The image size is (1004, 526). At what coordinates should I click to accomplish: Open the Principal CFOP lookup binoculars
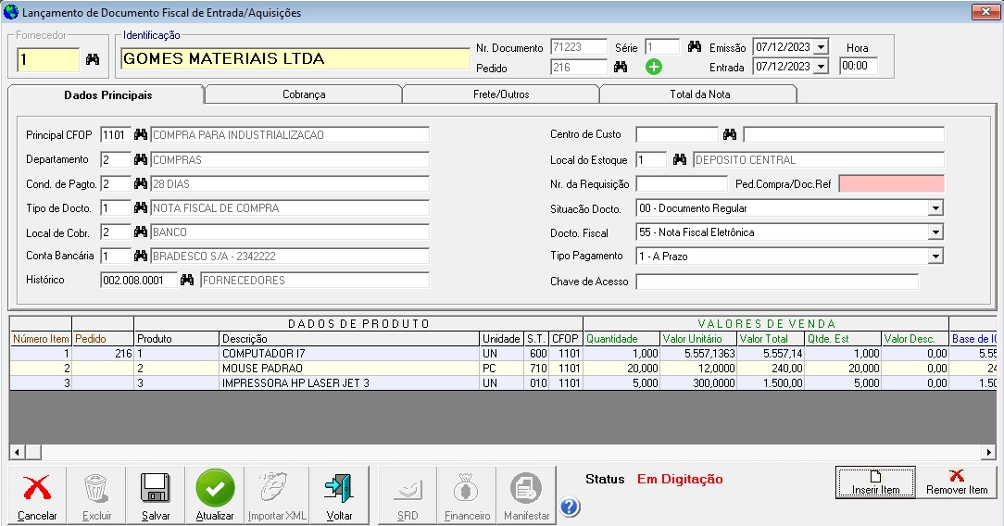point(141,135)
